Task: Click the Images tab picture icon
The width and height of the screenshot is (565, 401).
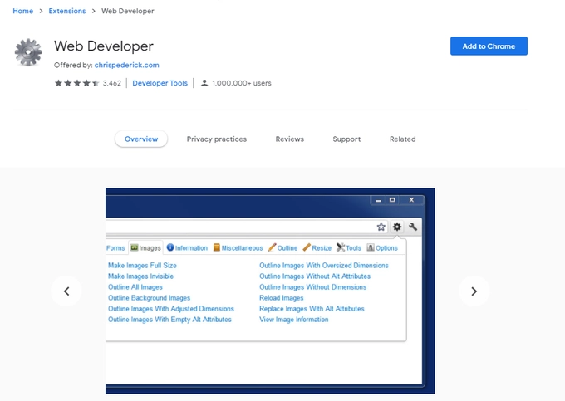Action: (x=135, y=247)
